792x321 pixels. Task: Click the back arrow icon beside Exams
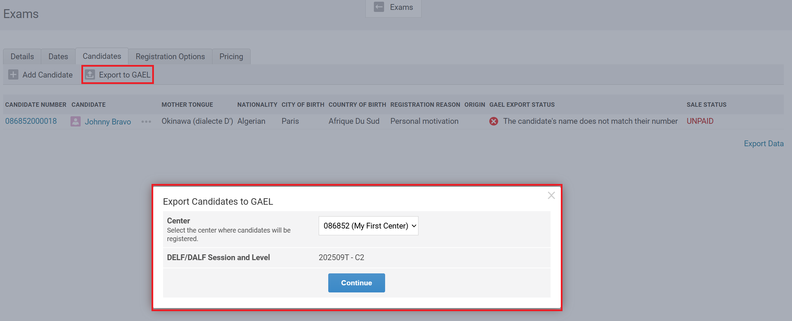(379, 7)
